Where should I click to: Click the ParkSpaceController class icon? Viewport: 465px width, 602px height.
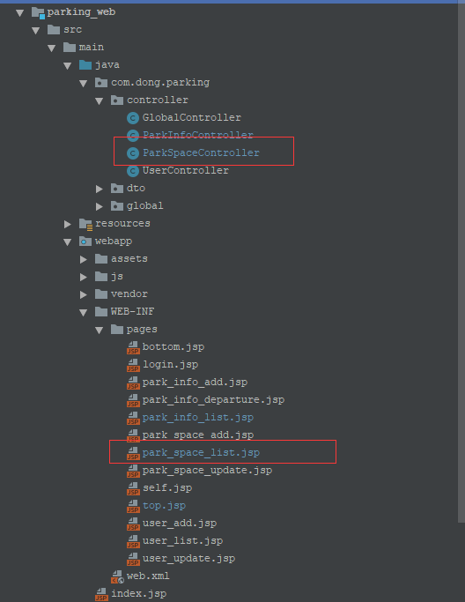coord(133,153)
